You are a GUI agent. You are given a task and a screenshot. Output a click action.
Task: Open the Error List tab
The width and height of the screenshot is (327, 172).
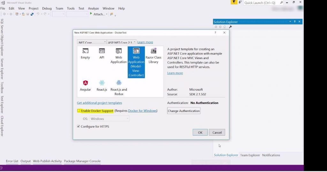[x=12, y=161]
